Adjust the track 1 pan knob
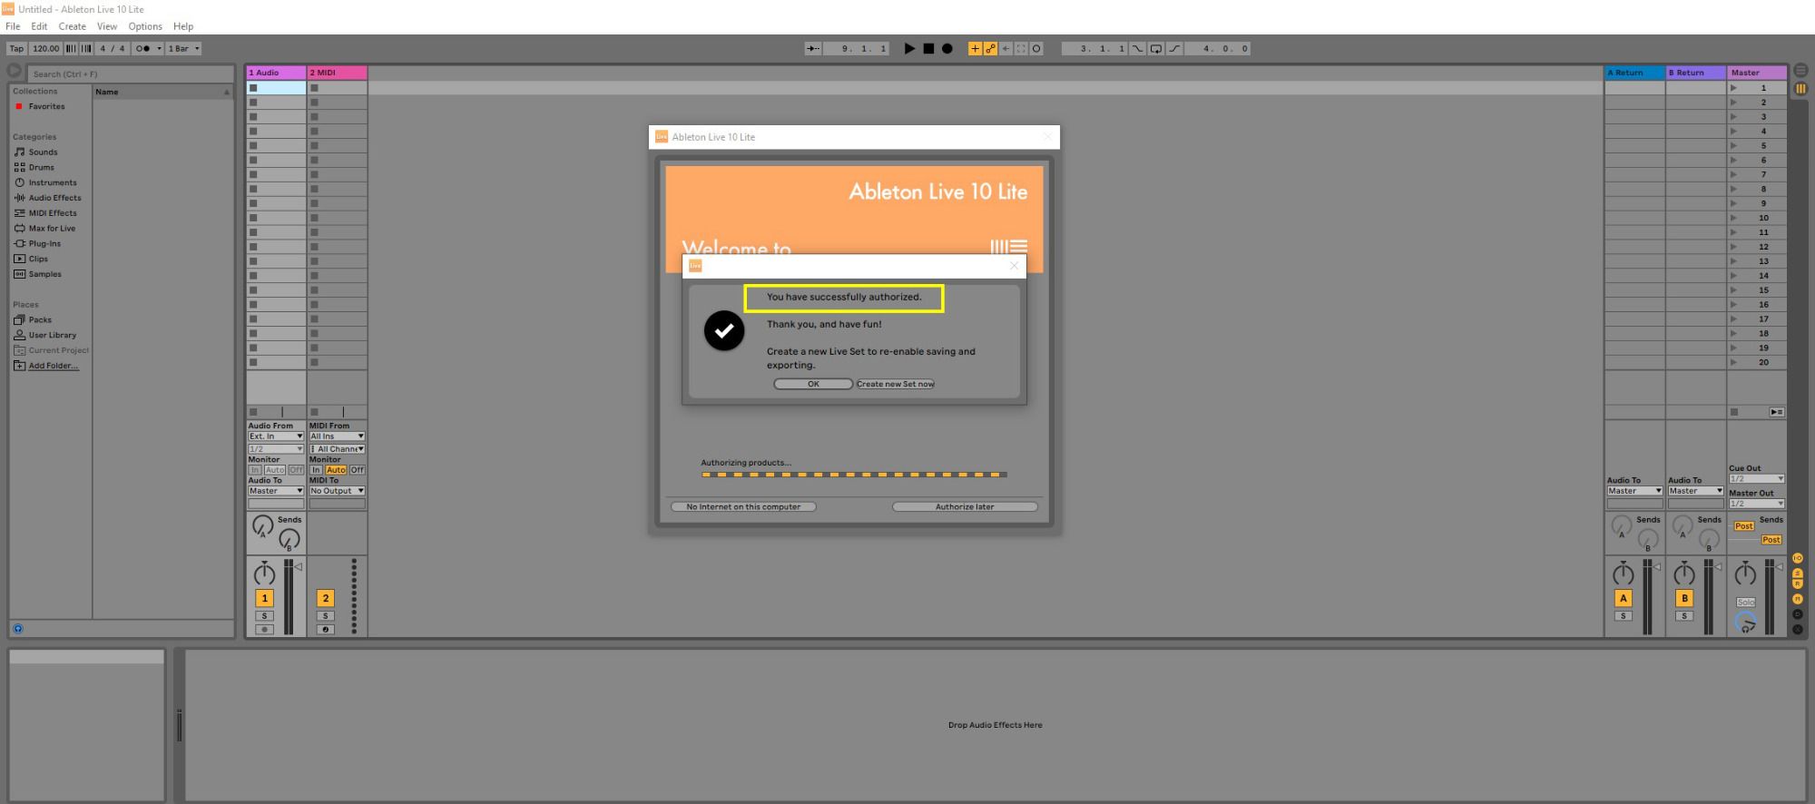 coord(264,574)
